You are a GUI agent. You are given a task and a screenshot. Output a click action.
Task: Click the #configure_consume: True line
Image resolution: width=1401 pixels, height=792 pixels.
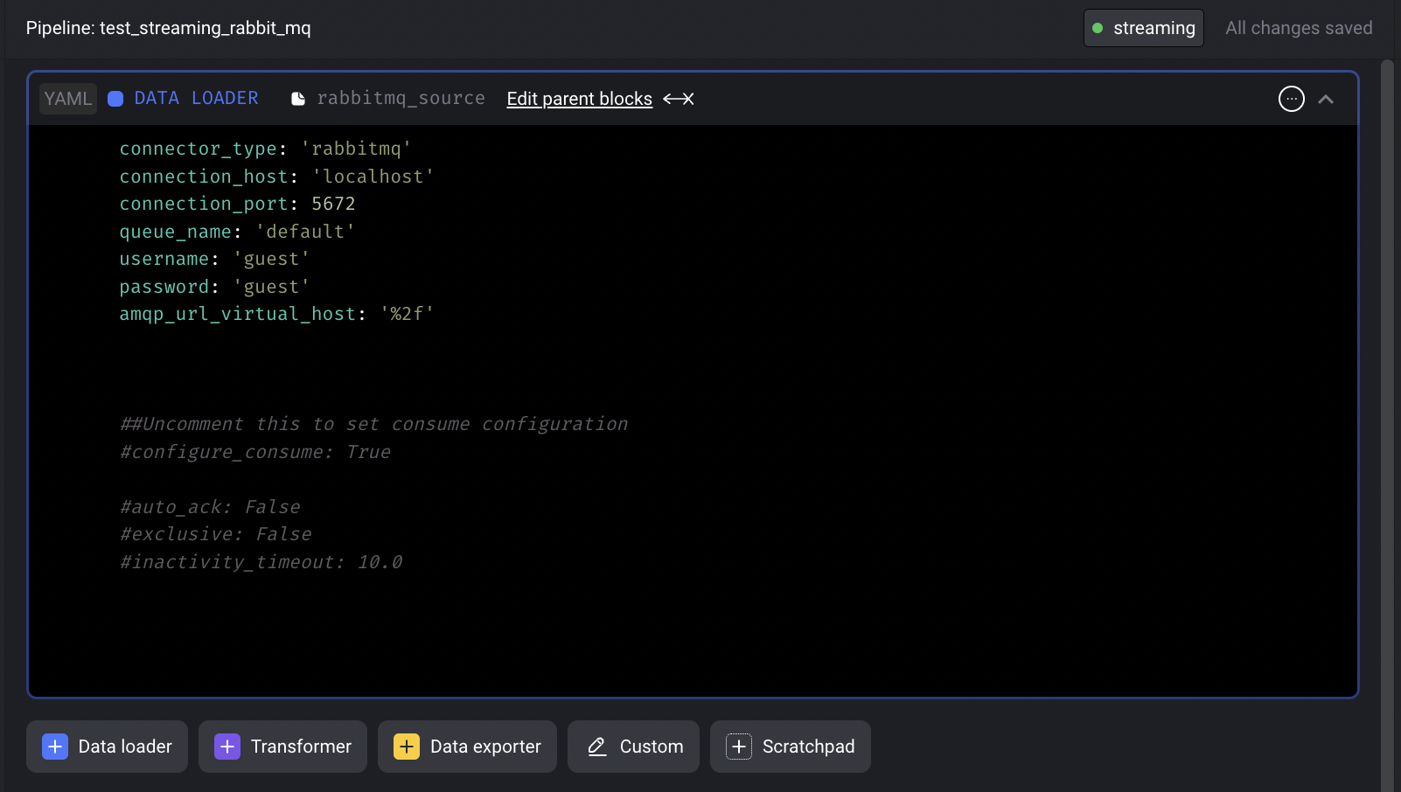click(255, 452)
